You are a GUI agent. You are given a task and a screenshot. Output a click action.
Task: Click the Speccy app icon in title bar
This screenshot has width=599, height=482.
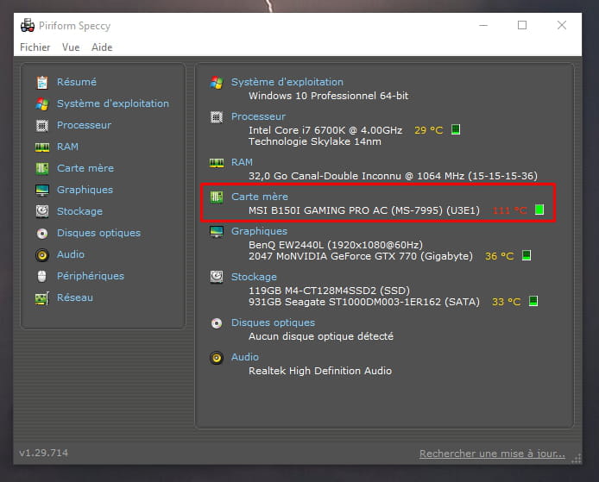coord(27,25)
